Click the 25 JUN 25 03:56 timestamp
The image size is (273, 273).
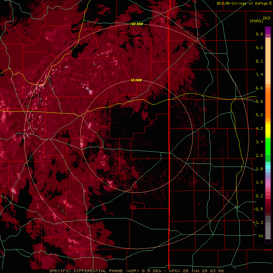203,271
